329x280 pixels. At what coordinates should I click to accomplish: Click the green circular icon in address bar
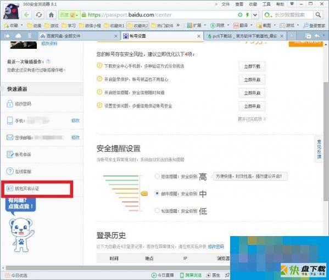tap(240, 15)
